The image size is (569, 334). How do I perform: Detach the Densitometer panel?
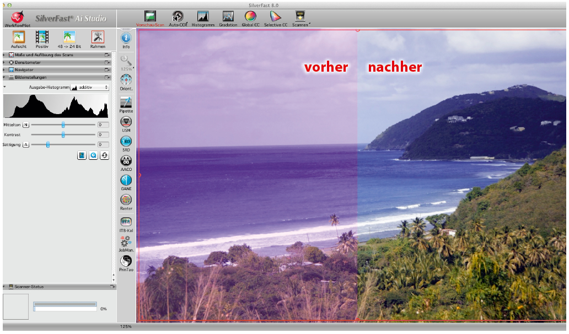107,62
